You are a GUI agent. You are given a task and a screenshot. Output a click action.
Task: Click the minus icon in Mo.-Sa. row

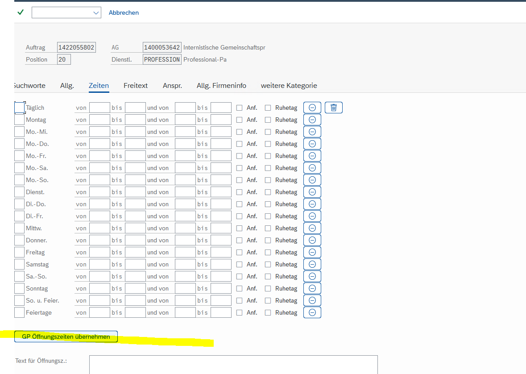(x=312, y=168)
